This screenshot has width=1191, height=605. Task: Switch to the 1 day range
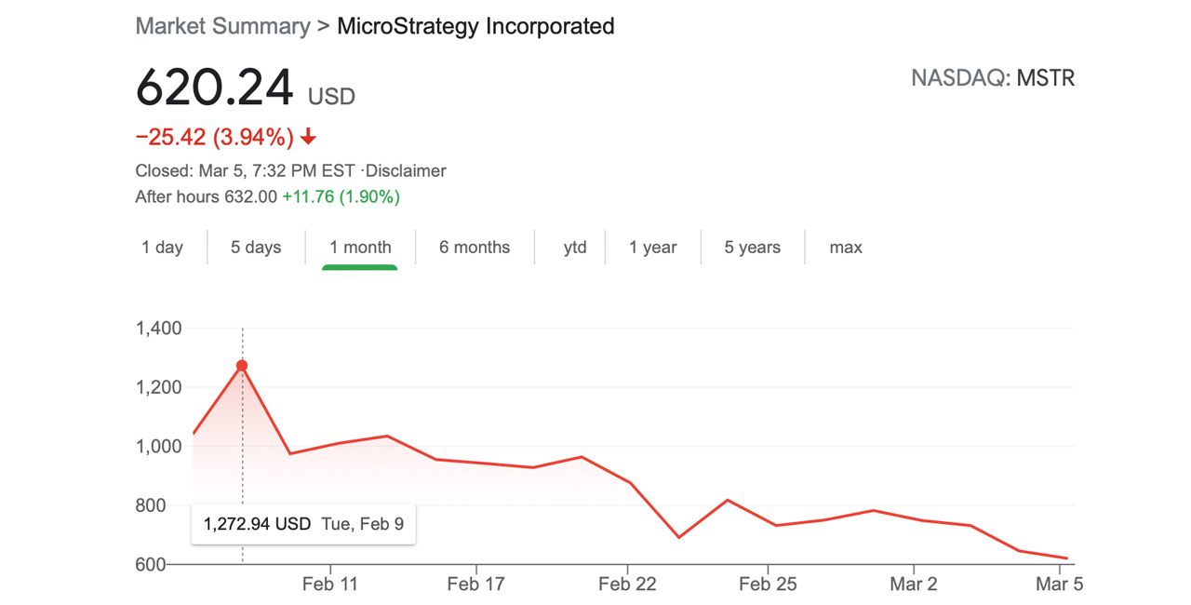click(x=162, y=248)
